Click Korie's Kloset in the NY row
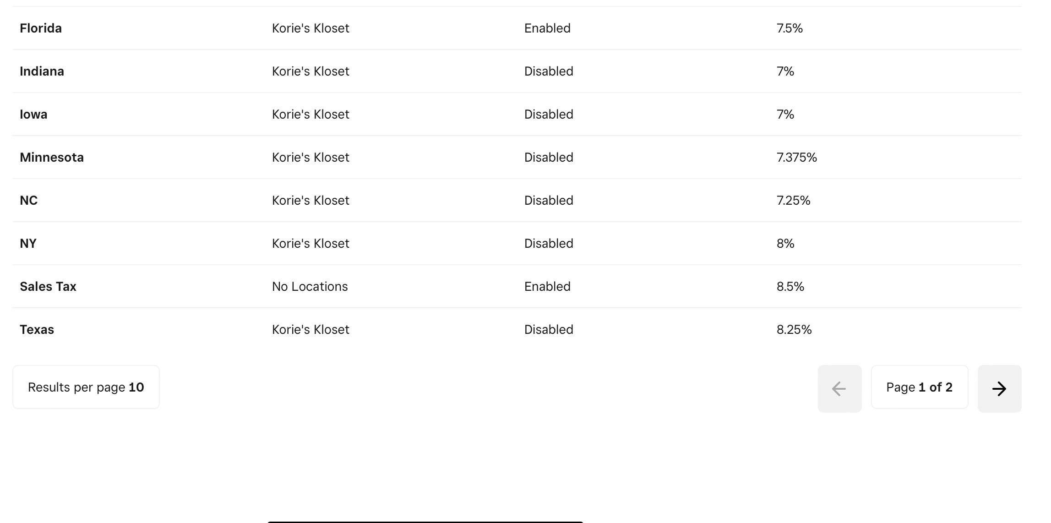 310,244
